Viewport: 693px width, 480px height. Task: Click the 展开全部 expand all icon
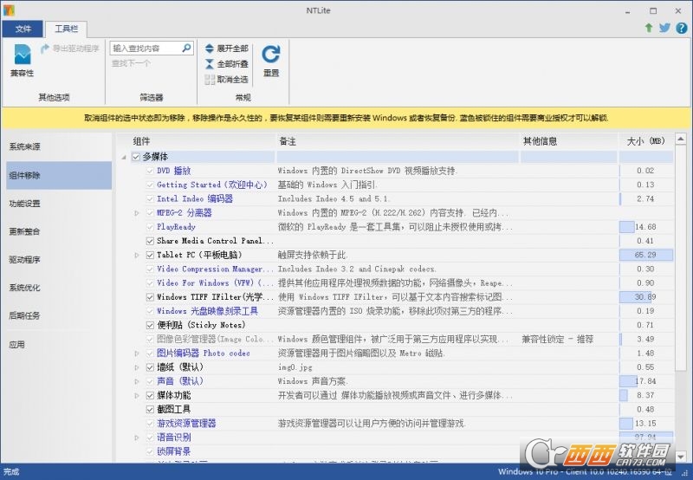click(x=210, y=49)
